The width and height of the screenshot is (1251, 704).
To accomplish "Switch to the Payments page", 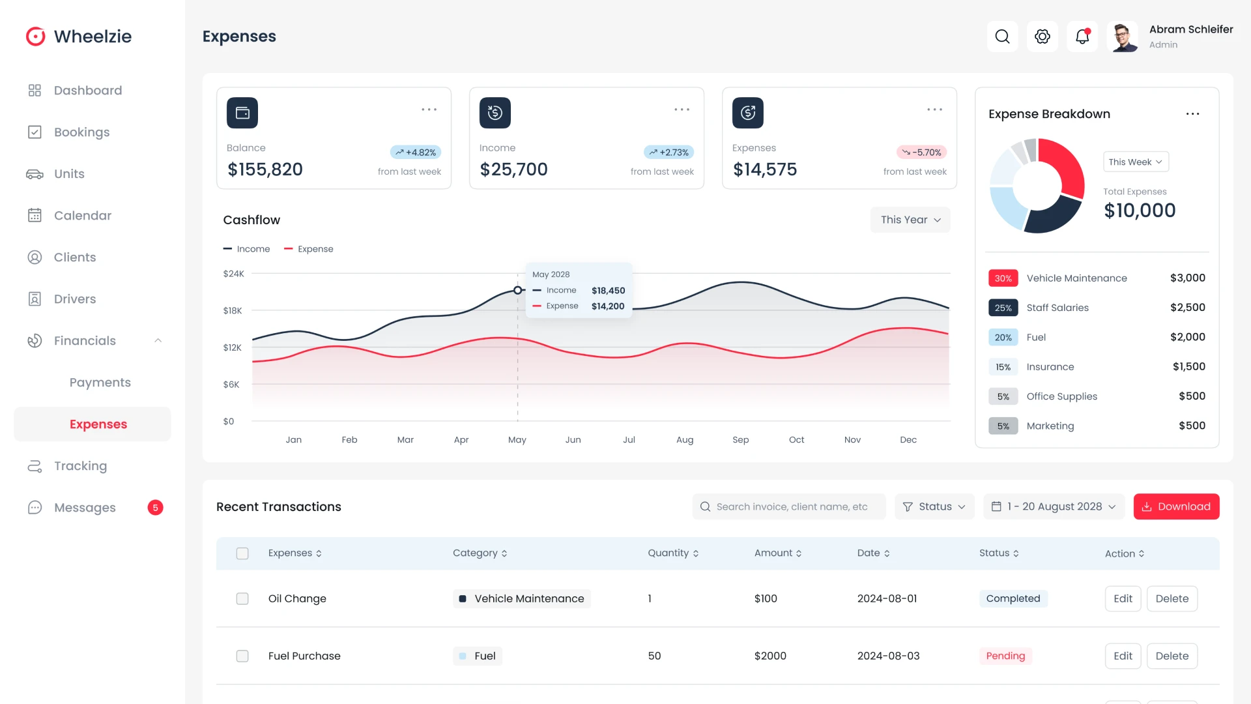I will (100, 382).
